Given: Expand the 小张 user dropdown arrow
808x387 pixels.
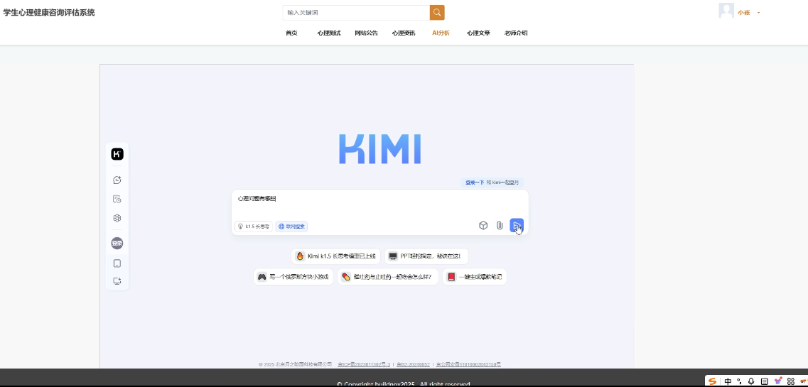Looking at the screenshot, I should (x=758, y=12).
